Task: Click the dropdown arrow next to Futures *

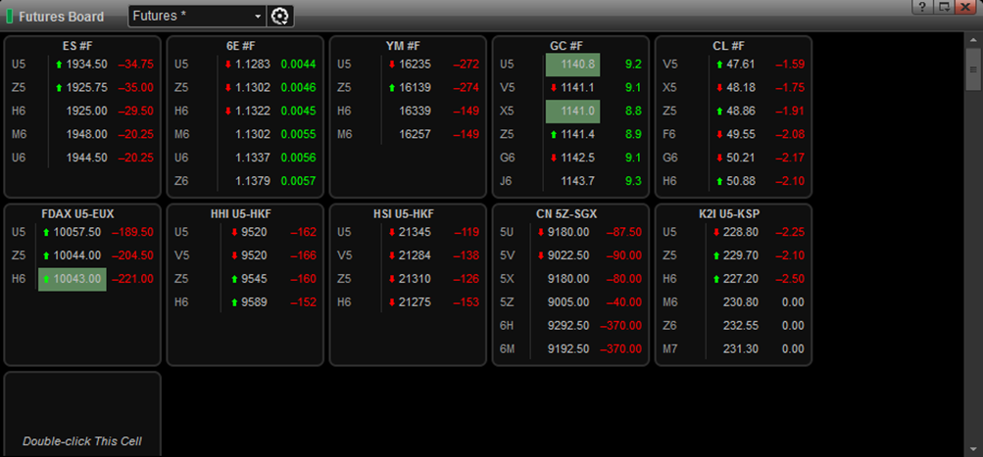Action: [x=258, y=17]
